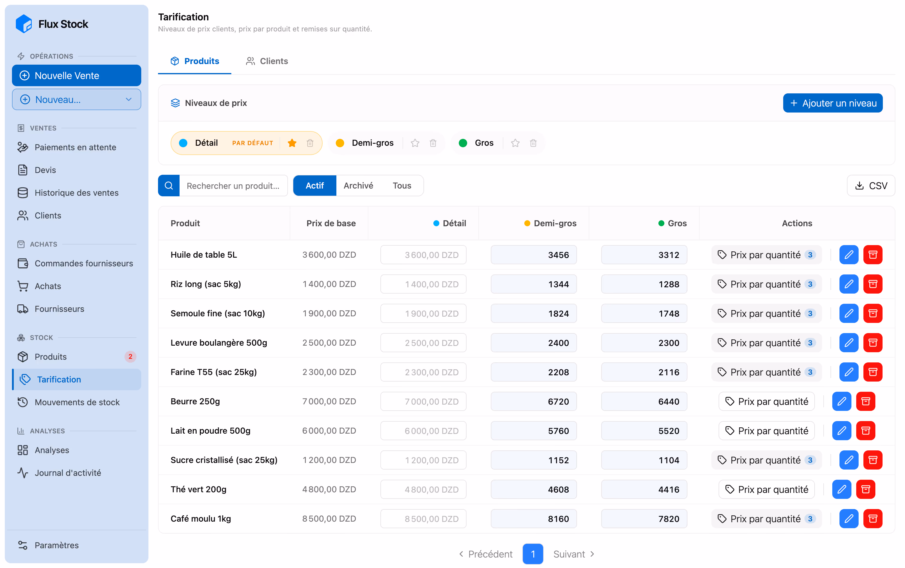The width and height of the screenshot is (905, 568).
Task: Select page 1 in pagination
Action: pyautogui.click(x=533, y=554)
